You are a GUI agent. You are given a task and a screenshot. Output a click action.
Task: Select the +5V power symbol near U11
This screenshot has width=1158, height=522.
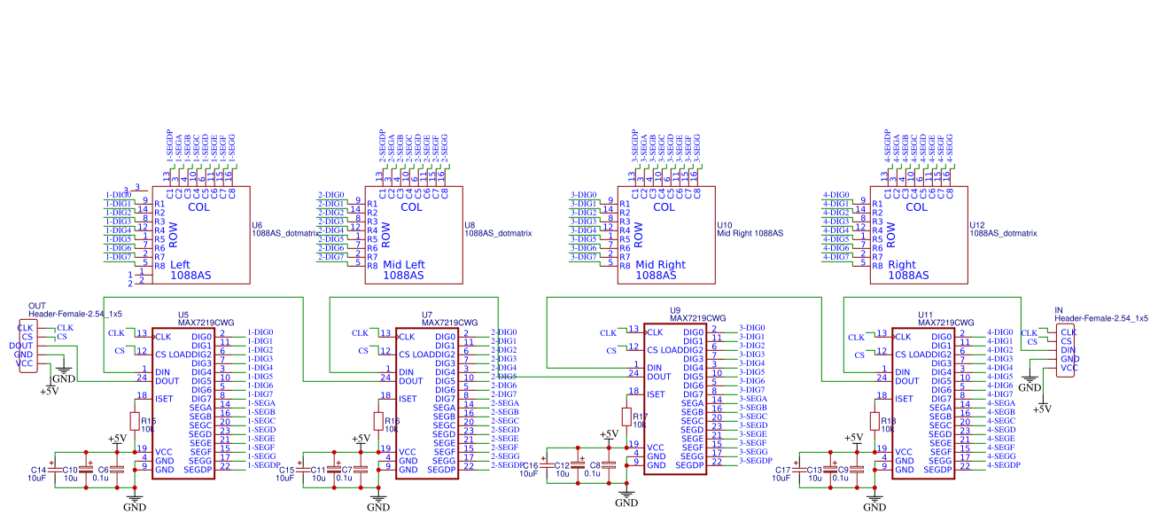click(853, 437)
